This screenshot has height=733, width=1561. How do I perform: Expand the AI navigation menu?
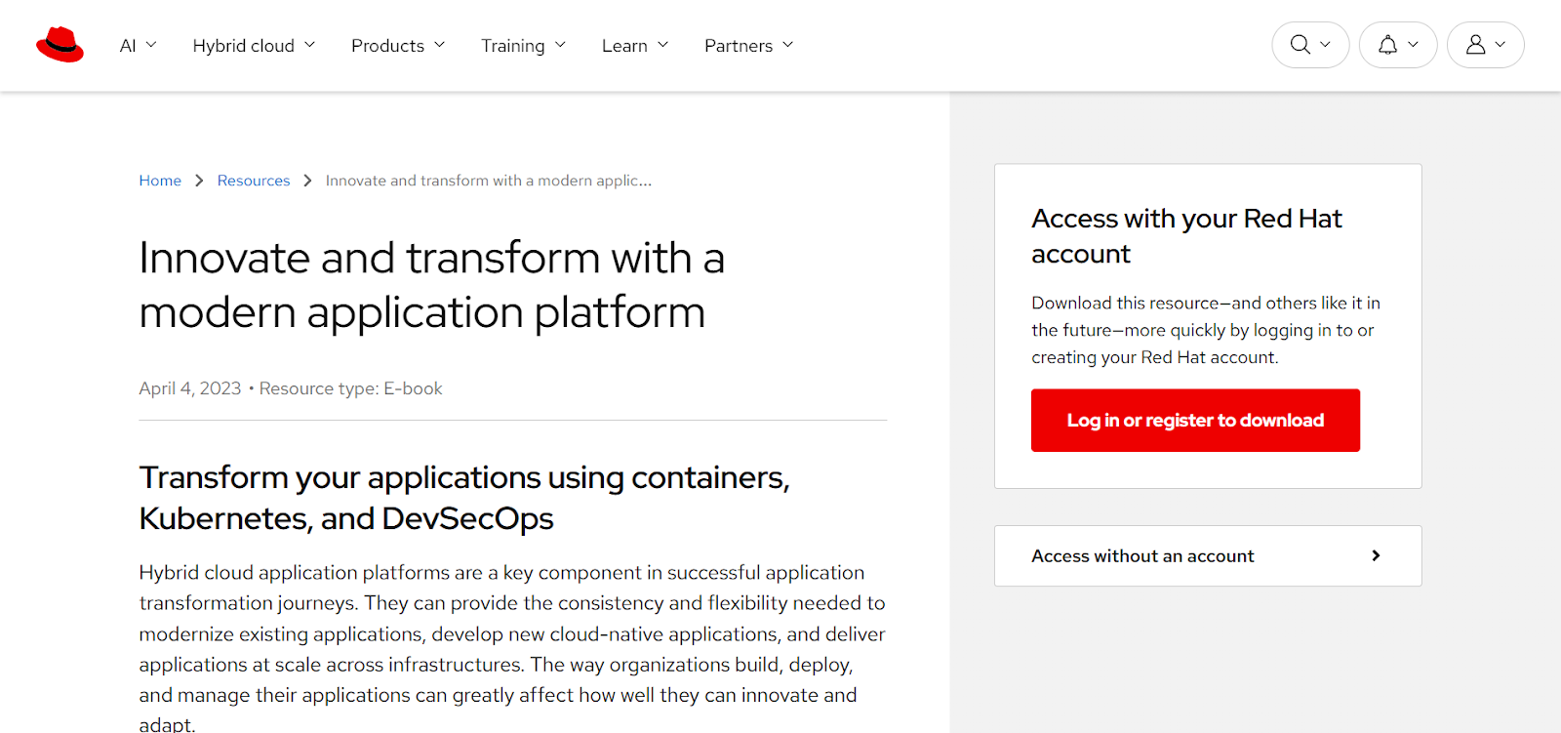(x=138, y=46)
